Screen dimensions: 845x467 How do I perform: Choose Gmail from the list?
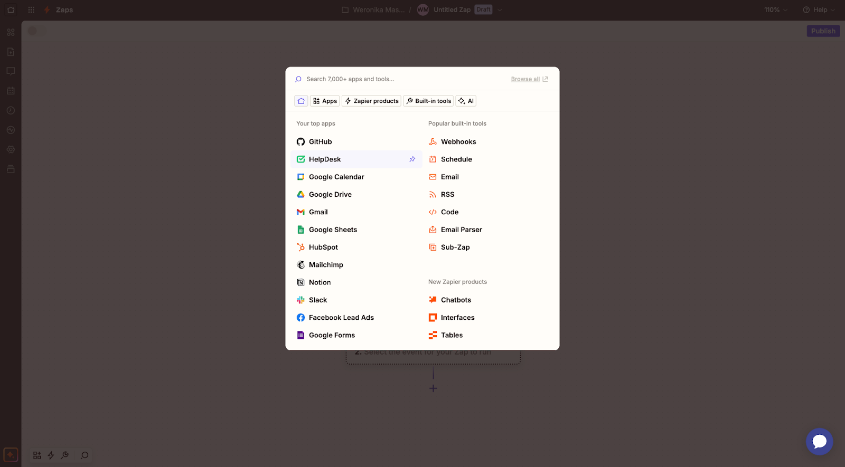coord(356,212)
